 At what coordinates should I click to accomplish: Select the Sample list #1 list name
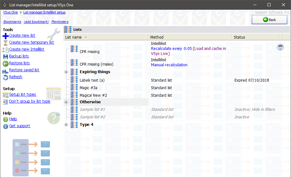(92, 110)
